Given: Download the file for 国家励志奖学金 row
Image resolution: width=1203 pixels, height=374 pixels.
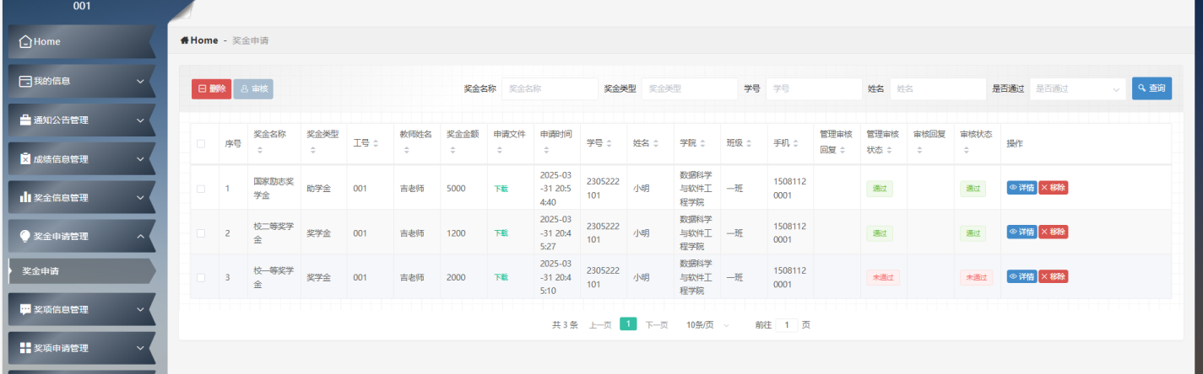Looking at the screenshot, I should click(501, 189).
